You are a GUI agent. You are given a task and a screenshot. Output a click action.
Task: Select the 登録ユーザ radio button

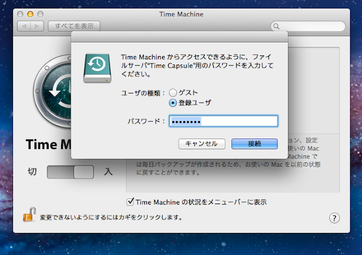pos(173,103)
